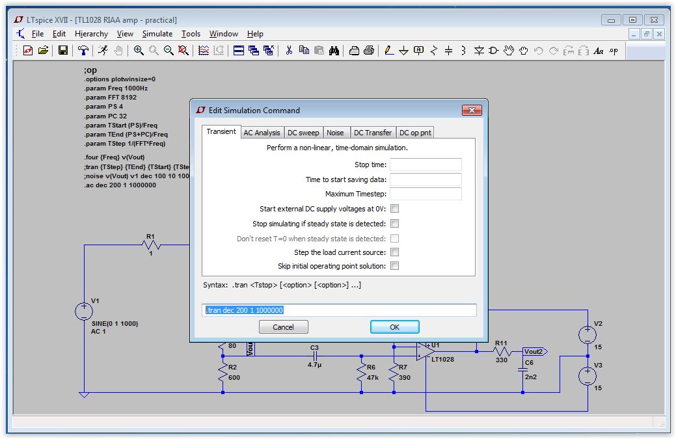Image resolution: width=676 pixels, height=439 pixels.
Task: Select the Transient tab
Action: (221, 131)
